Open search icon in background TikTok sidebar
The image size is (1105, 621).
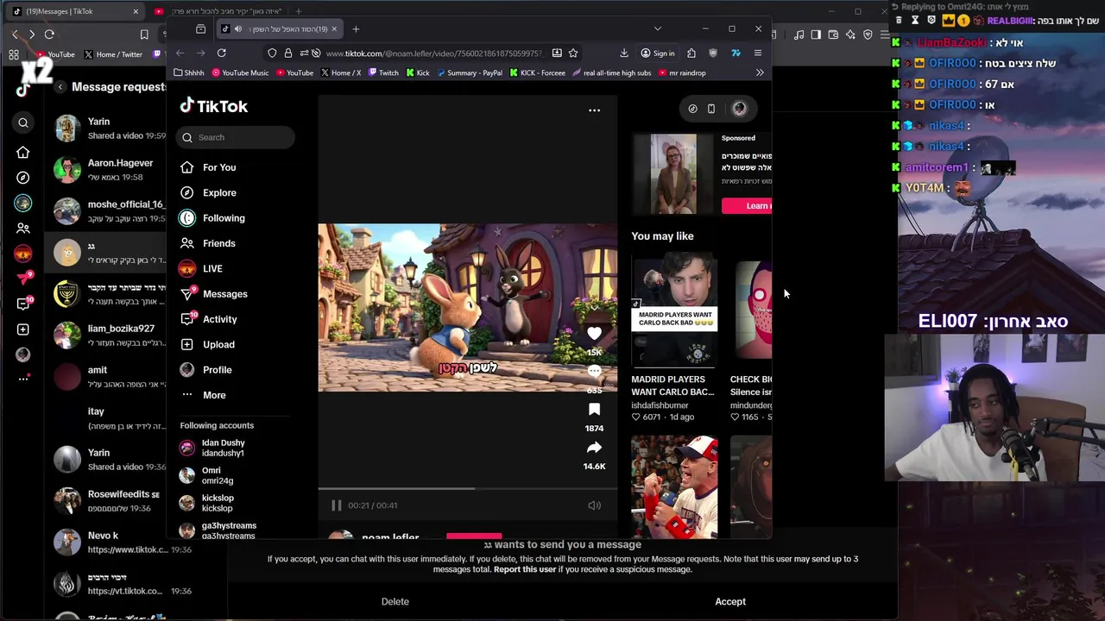pos(23,122)
